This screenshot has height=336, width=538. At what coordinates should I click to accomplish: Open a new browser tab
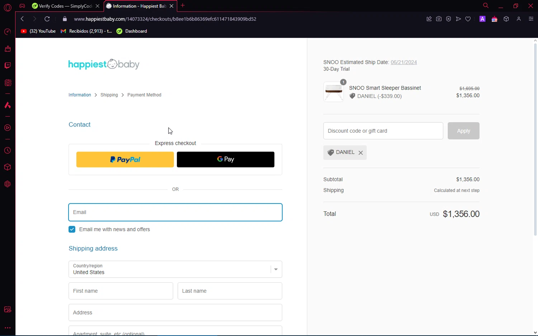click(x=183, y=5)
